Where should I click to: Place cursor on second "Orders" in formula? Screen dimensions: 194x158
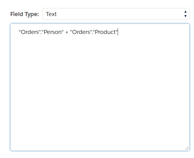(81, 32)
